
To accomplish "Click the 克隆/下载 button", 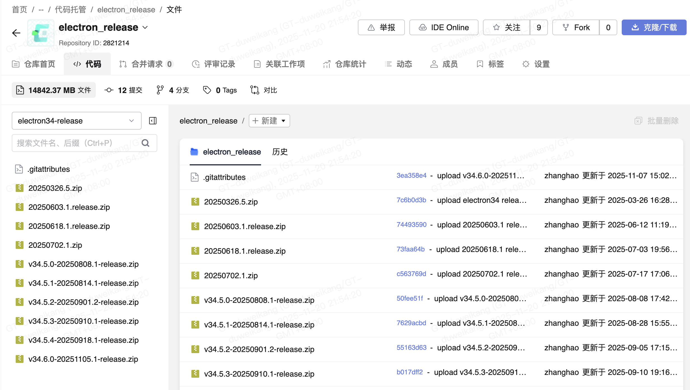I will click(x=654, y=27).
